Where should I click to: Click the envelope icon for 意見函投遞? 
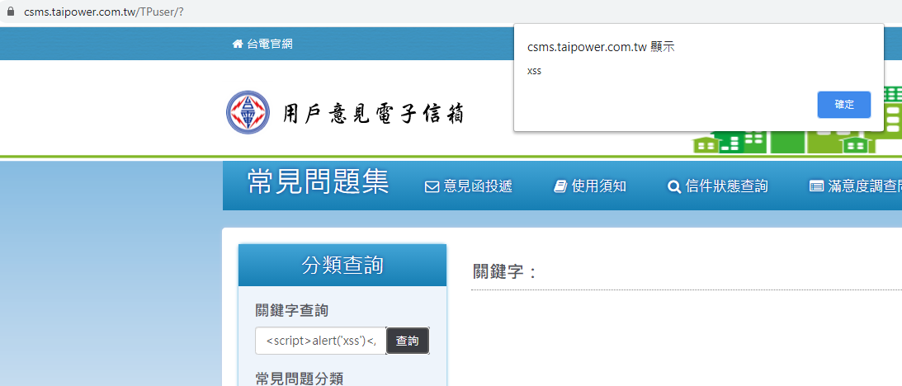click(x=432, y=186)
